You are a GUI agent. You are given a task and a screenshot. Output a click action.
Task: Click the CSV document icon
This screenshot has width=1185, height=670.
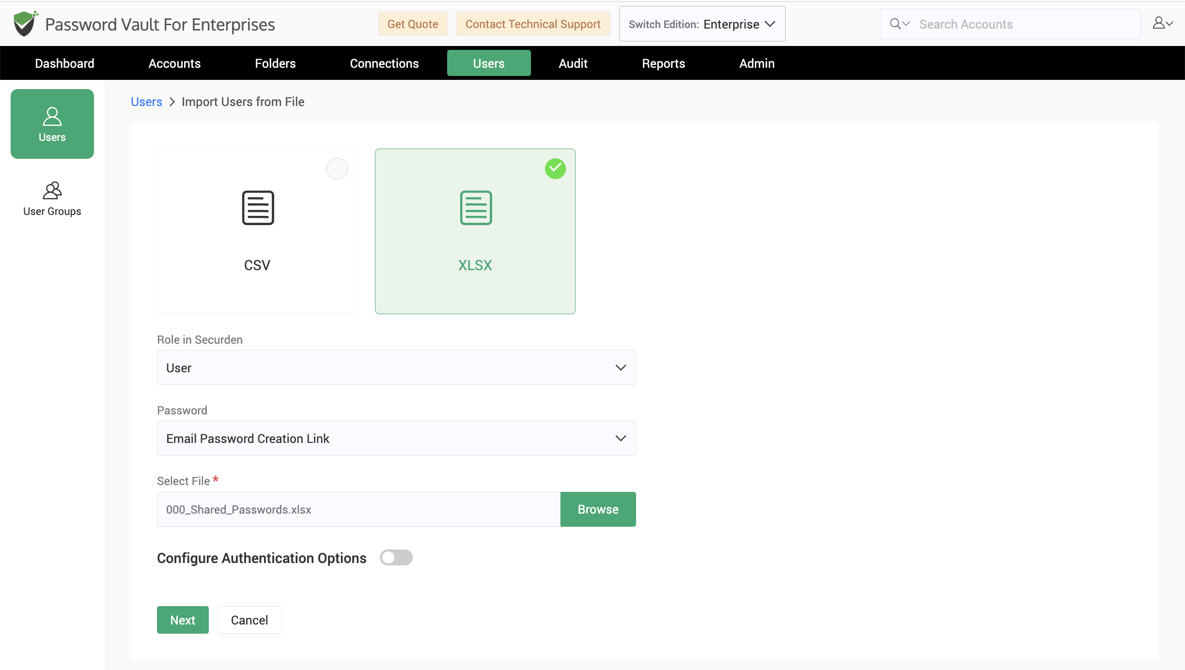pos(258,208)
